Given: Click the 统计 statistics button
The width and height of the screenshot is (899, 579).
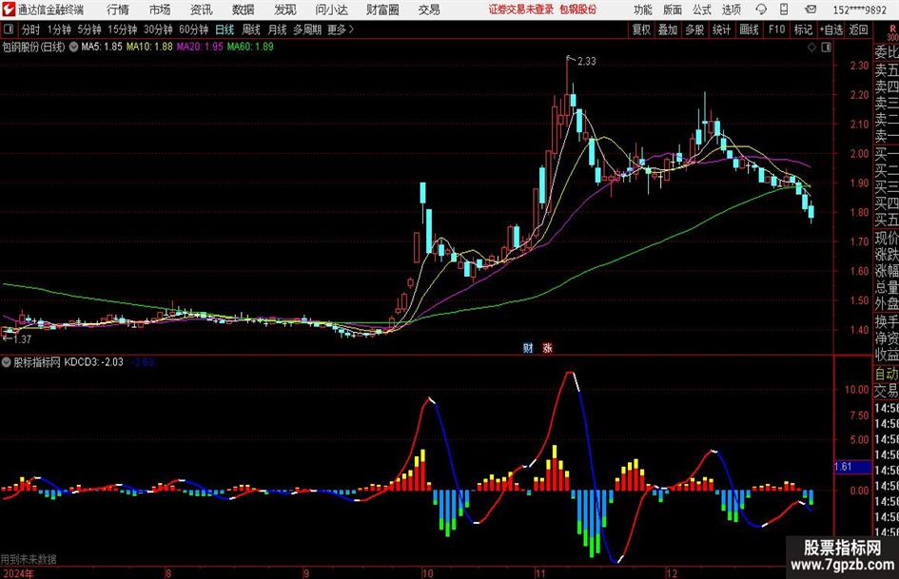Looking at the screenshot, I should pos(721,29).
